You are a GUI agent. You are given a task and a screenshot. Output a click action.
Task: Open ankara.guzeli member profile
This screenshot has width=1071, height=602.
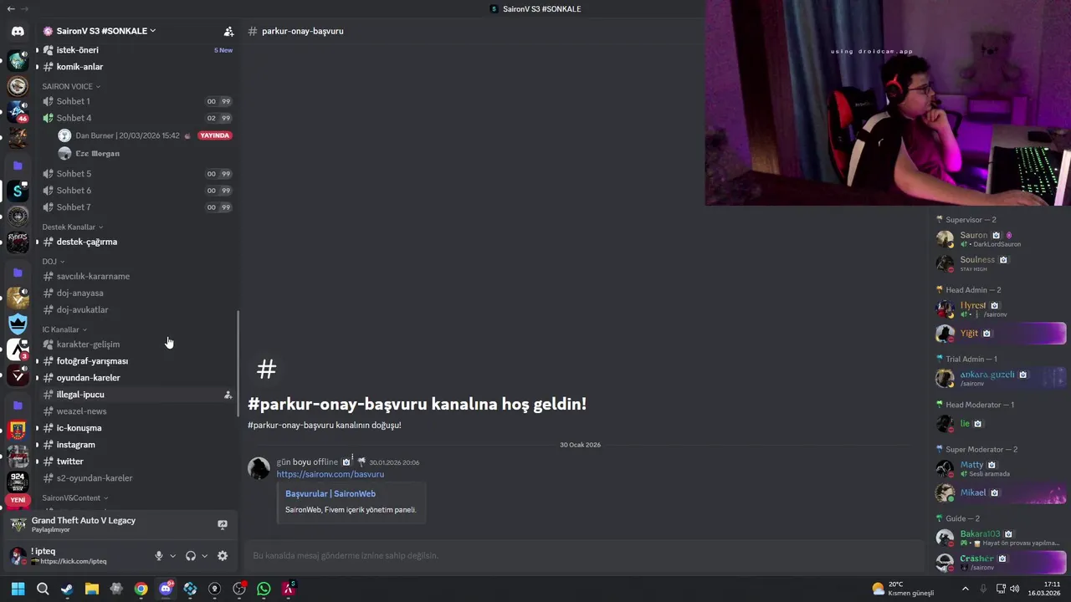pos(1000,378)
